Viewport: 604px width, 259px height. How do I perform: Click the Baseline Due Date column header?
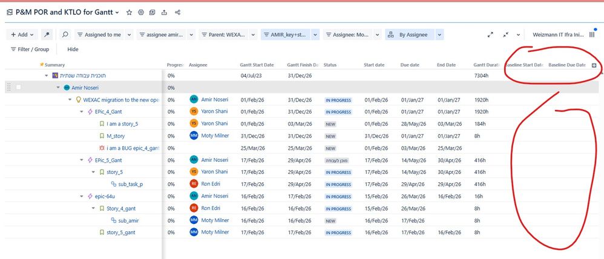[566, 65]
